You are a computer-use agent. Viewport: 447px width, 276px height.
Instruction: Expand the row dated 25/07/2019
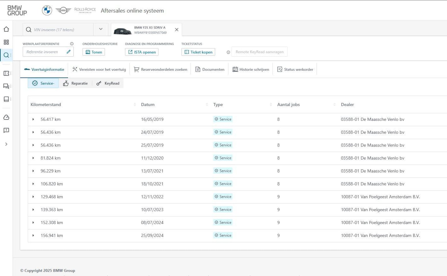tap(33, 145)
